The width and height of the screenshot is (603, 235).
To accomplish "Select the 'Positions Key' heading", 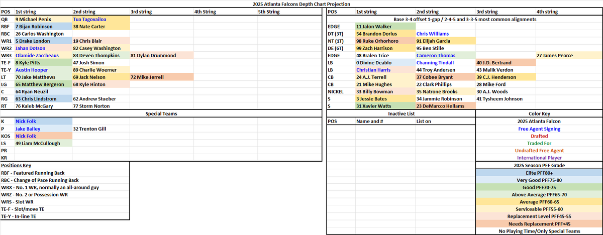I will click(x=15, y=165).
